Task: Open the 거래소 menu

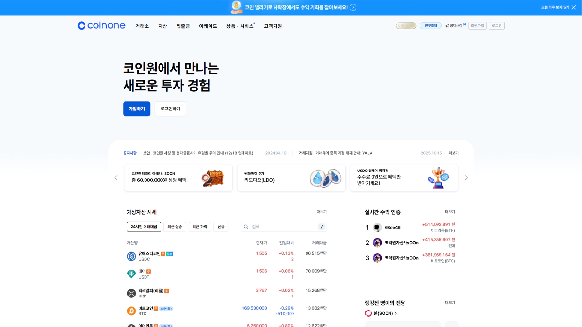Action: click(142, 26)
